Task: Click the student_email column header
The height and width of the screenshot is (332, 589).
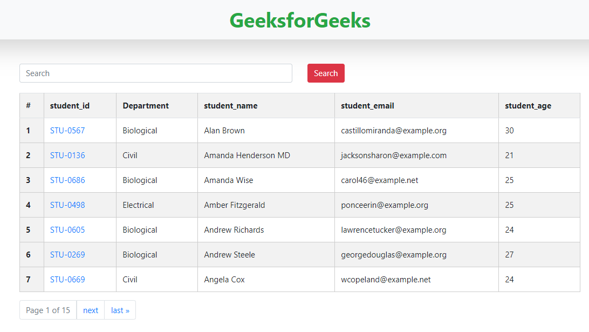Action: pos(367,106)
